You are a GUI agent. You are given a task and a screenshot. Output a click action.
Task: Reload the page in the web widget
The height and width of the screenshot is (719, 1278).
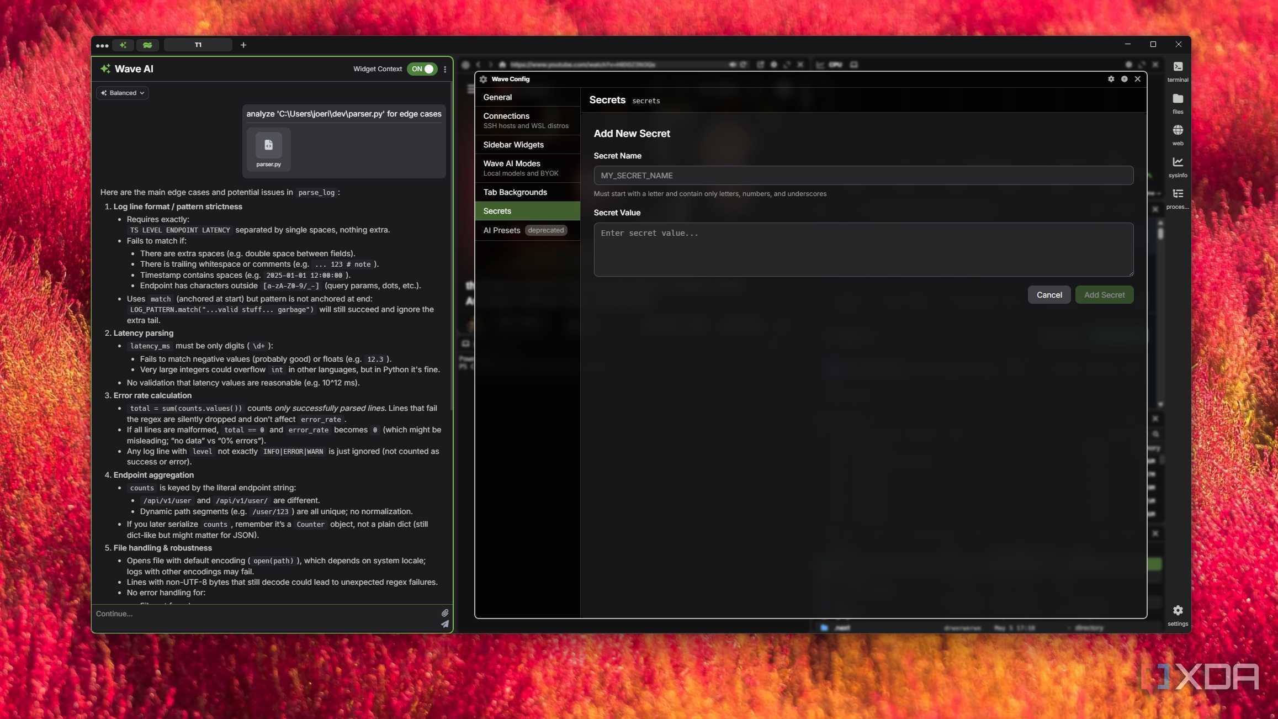coord(744,65)
